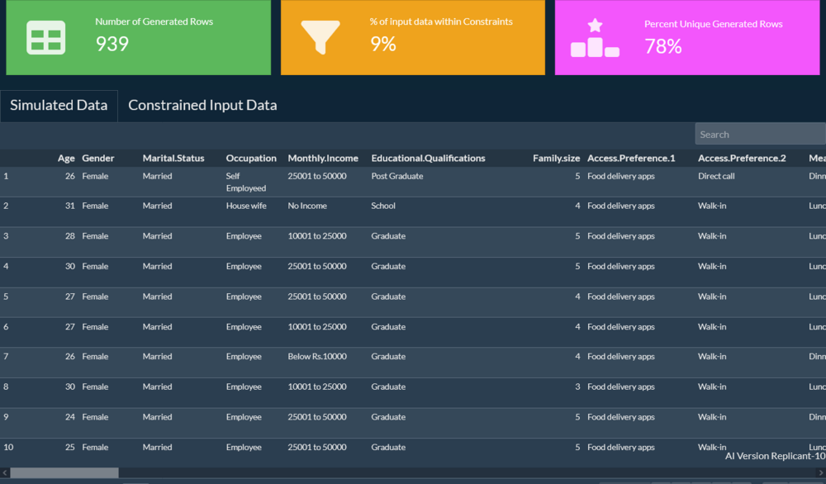Click 'Post Graduate' qualification cell
Image resolution: width=826 pixels, height=484 pixels.
tap(397, 176)
